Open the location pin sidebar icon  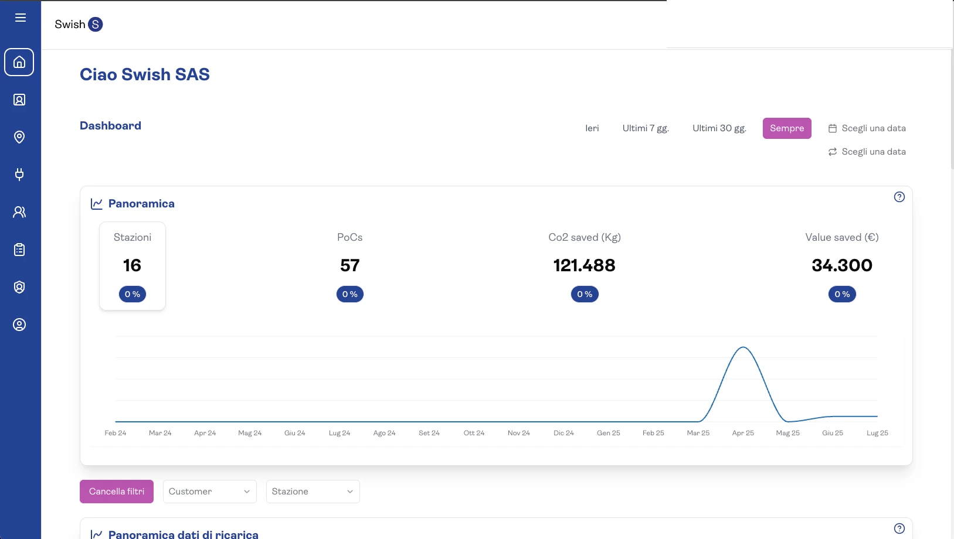coord(19,137)
